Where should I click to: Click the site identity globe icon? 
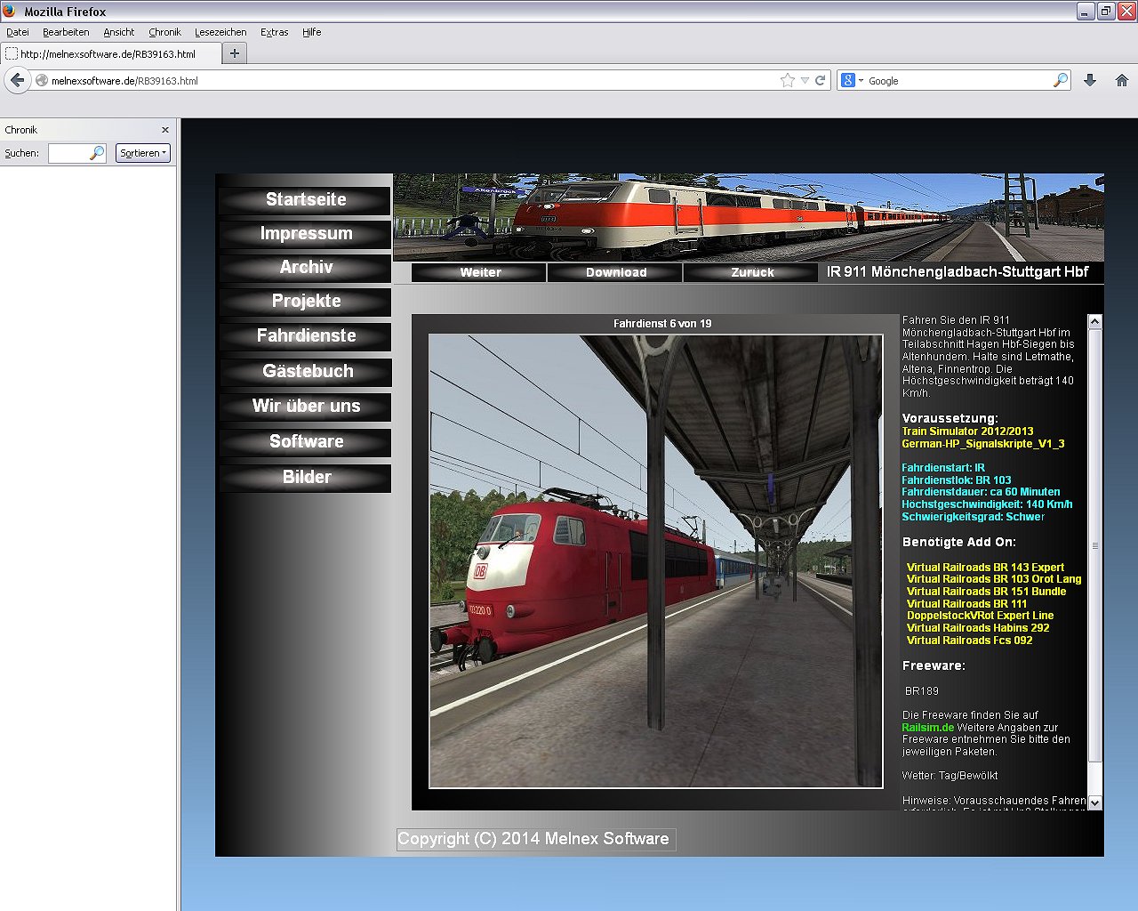pyautogui.click(x=41, y=80)
